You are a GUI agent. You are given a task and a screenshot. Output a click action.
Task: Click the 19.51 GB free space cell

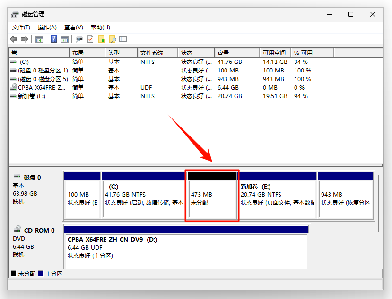click(x=275, y=96)
